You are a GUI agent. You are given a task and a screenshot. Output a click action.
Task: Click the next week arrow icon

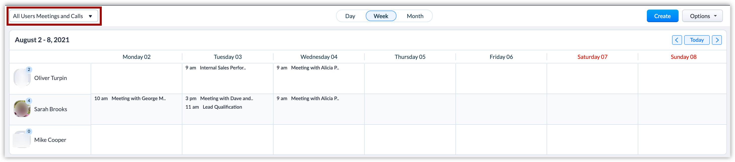pyautogui.click(x=716, y=40)
